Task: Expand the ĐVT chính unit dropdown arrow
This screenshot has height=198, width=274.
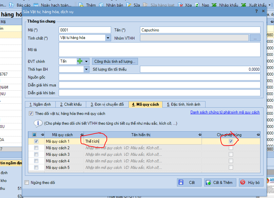Action: point(87,61)
